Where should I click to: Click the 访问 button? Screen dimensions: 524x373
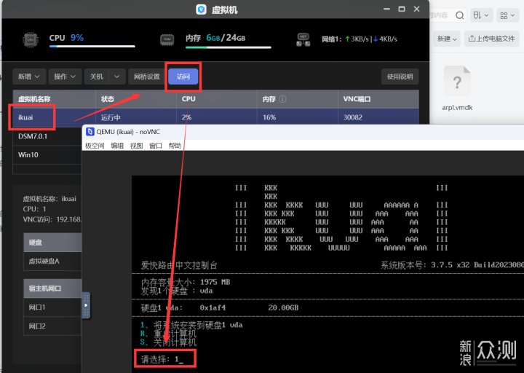pos(183,76)
